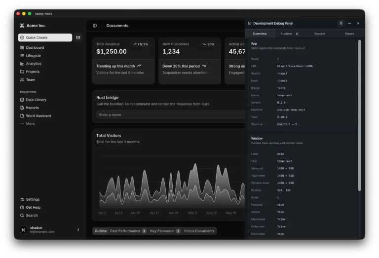379x258 pixels.
Task: Click the Settings sliders icon
Action: click(22, 199)
